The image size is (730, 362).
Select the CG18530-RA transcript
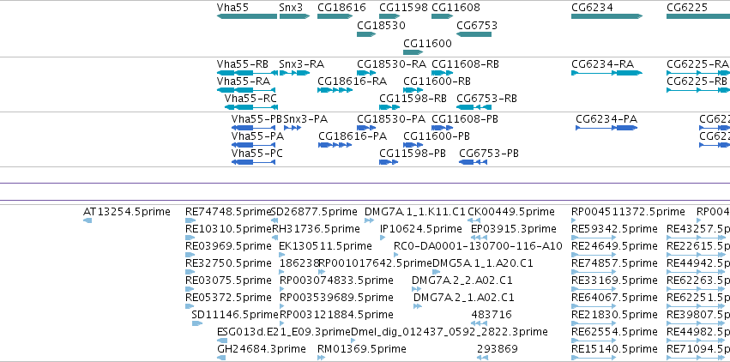(366, 73)
